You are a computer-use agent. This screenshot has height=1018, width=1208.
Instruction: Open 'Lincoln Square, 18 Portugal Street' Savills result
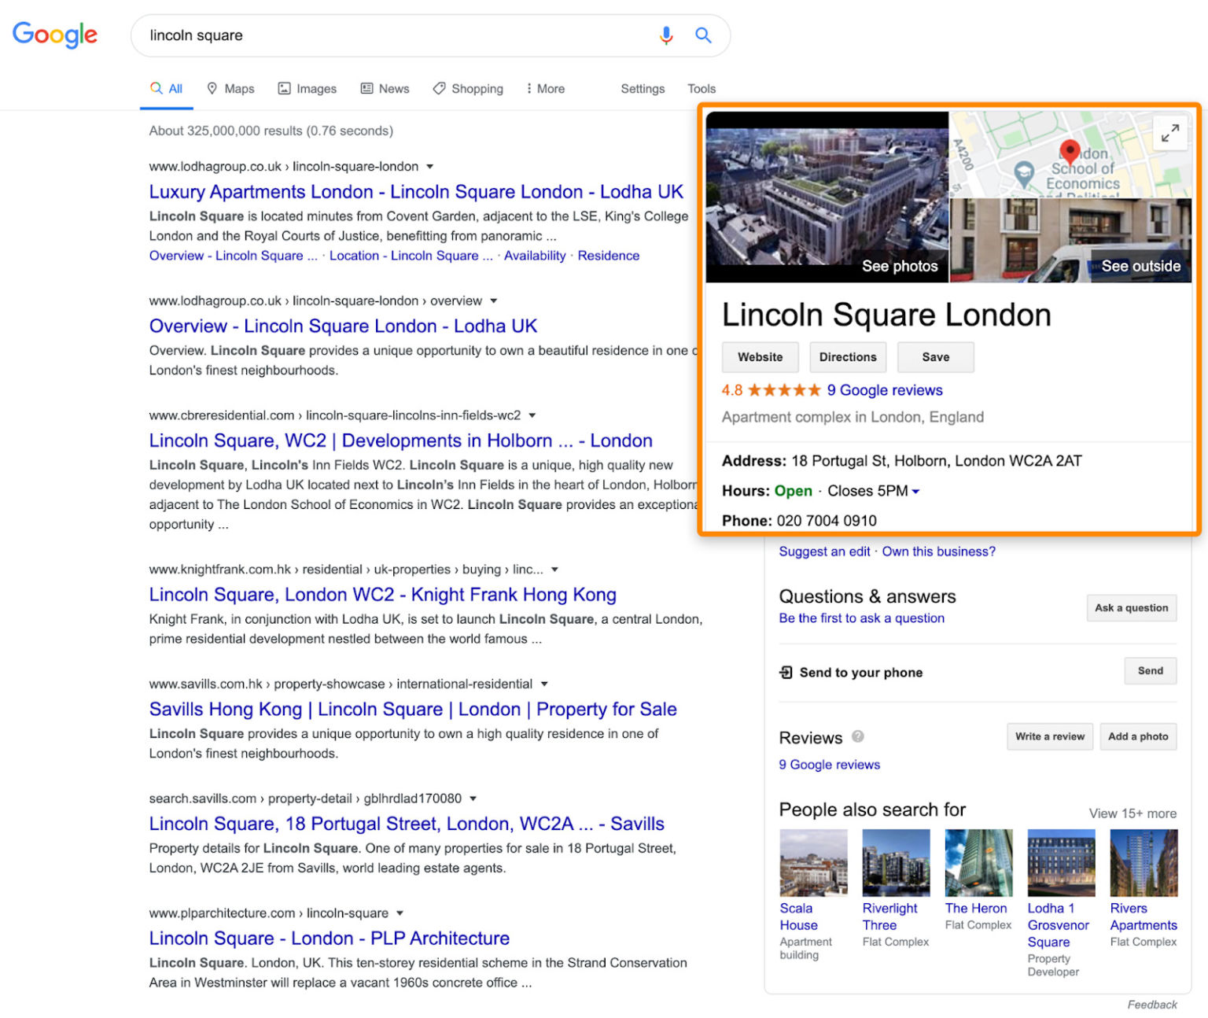coord(407,824)
